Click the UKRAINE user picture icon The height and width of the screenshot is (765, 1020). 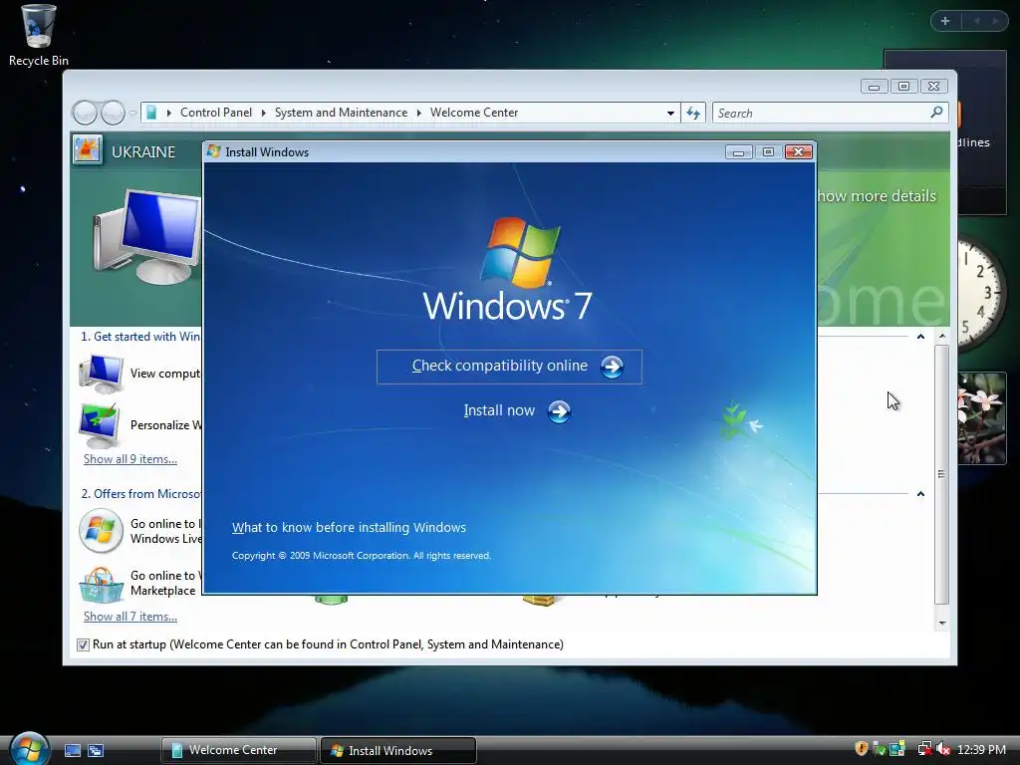pos(88,150)
